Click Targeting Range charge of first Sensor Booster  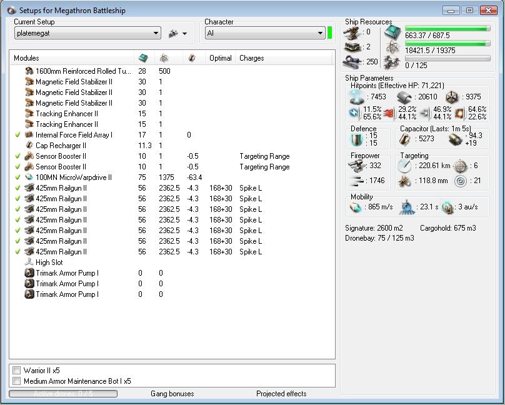pyautogui.click(x=264, y=156)
